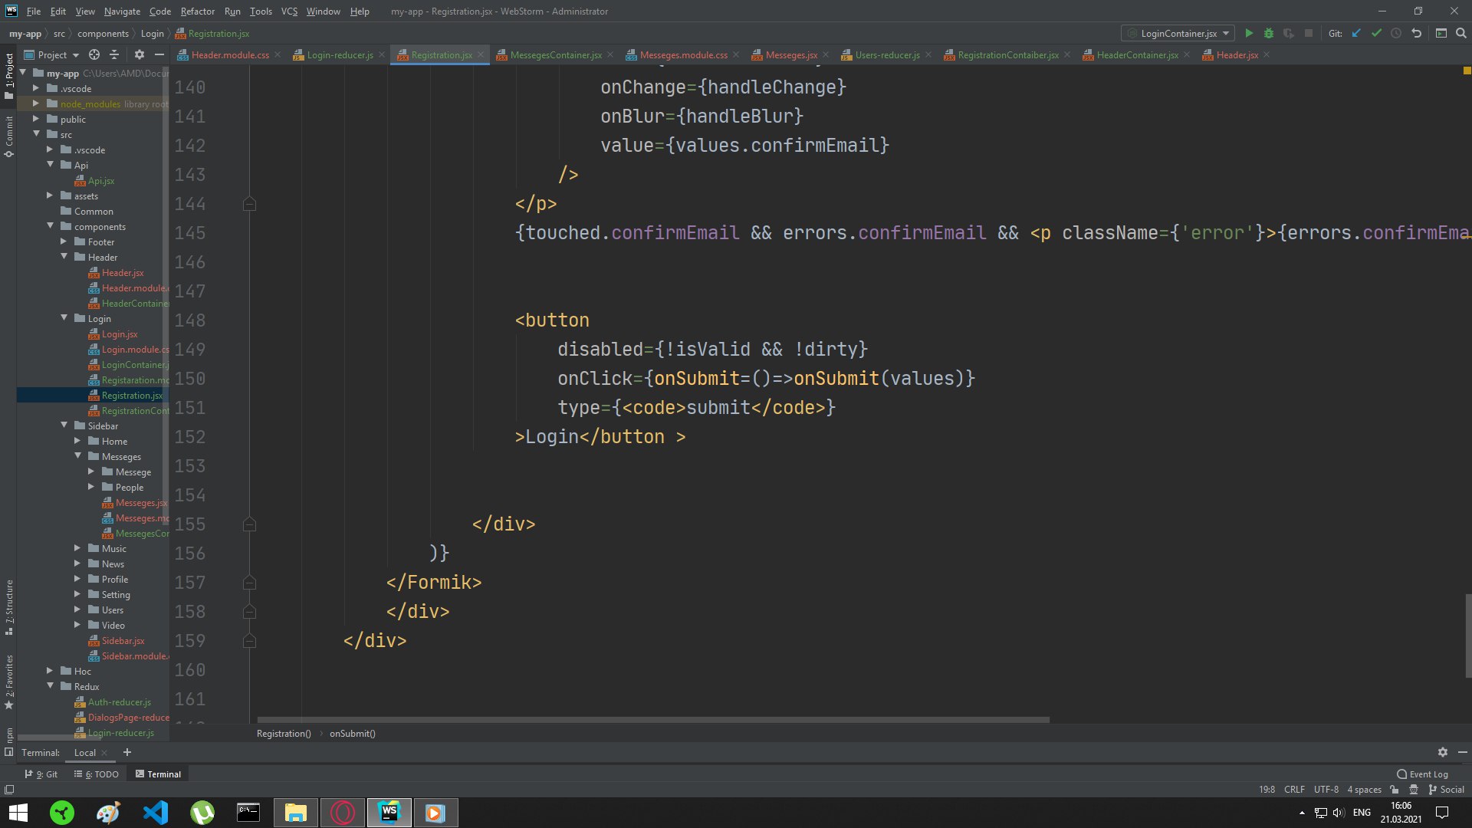Click the green Debug bug icon

(x=1269, y=34)
